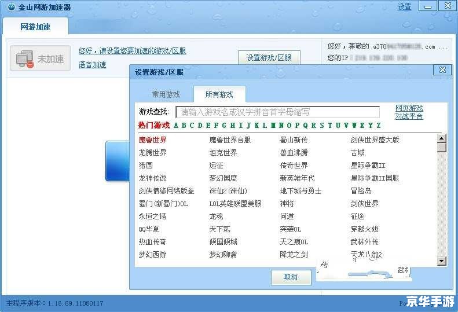Select LOL英雄联盟美服 game
Screen dimensions: 458x312
(x=235, y=204)
